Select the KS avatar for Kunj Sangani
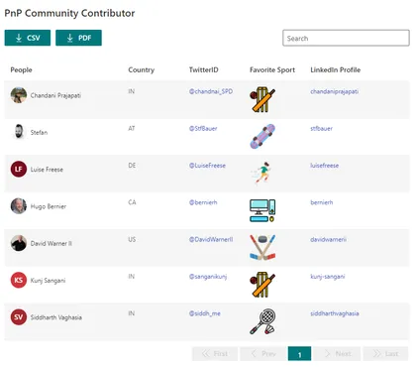 tap(19, 281)
